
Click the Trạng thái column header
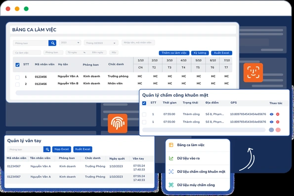click(x=190, y=103)
